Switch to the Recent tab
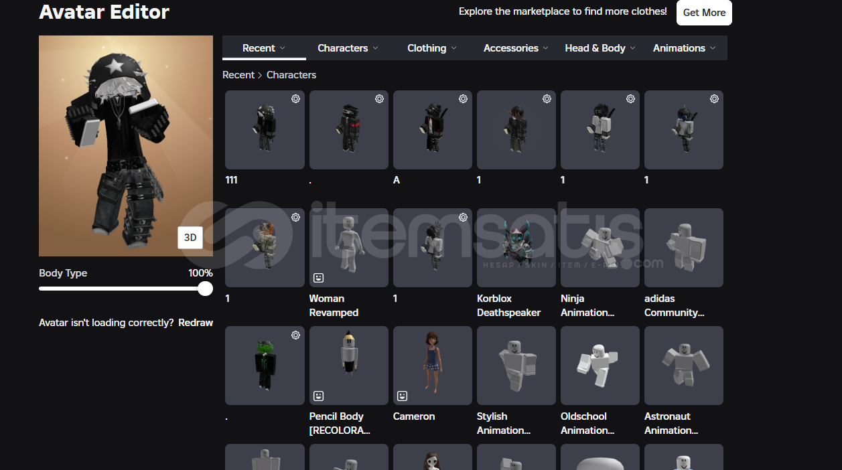 click(264, 48)
